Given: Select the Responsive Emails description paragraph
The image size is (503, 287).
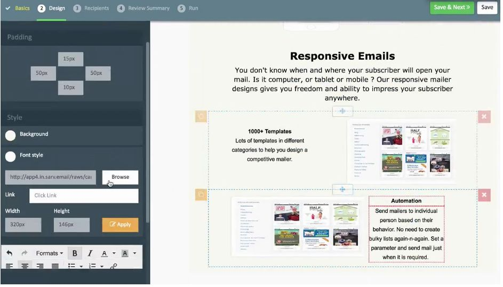Looking at the screenshot, I should point(342,84).
